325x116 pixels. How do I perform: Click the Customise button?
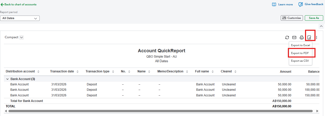(292, 18)
